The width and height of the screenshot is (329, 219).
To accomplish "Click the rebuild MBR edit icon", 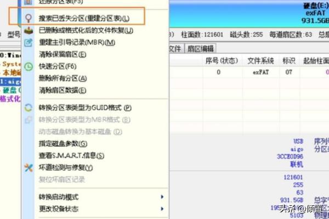I will click(x=29, y=43).
